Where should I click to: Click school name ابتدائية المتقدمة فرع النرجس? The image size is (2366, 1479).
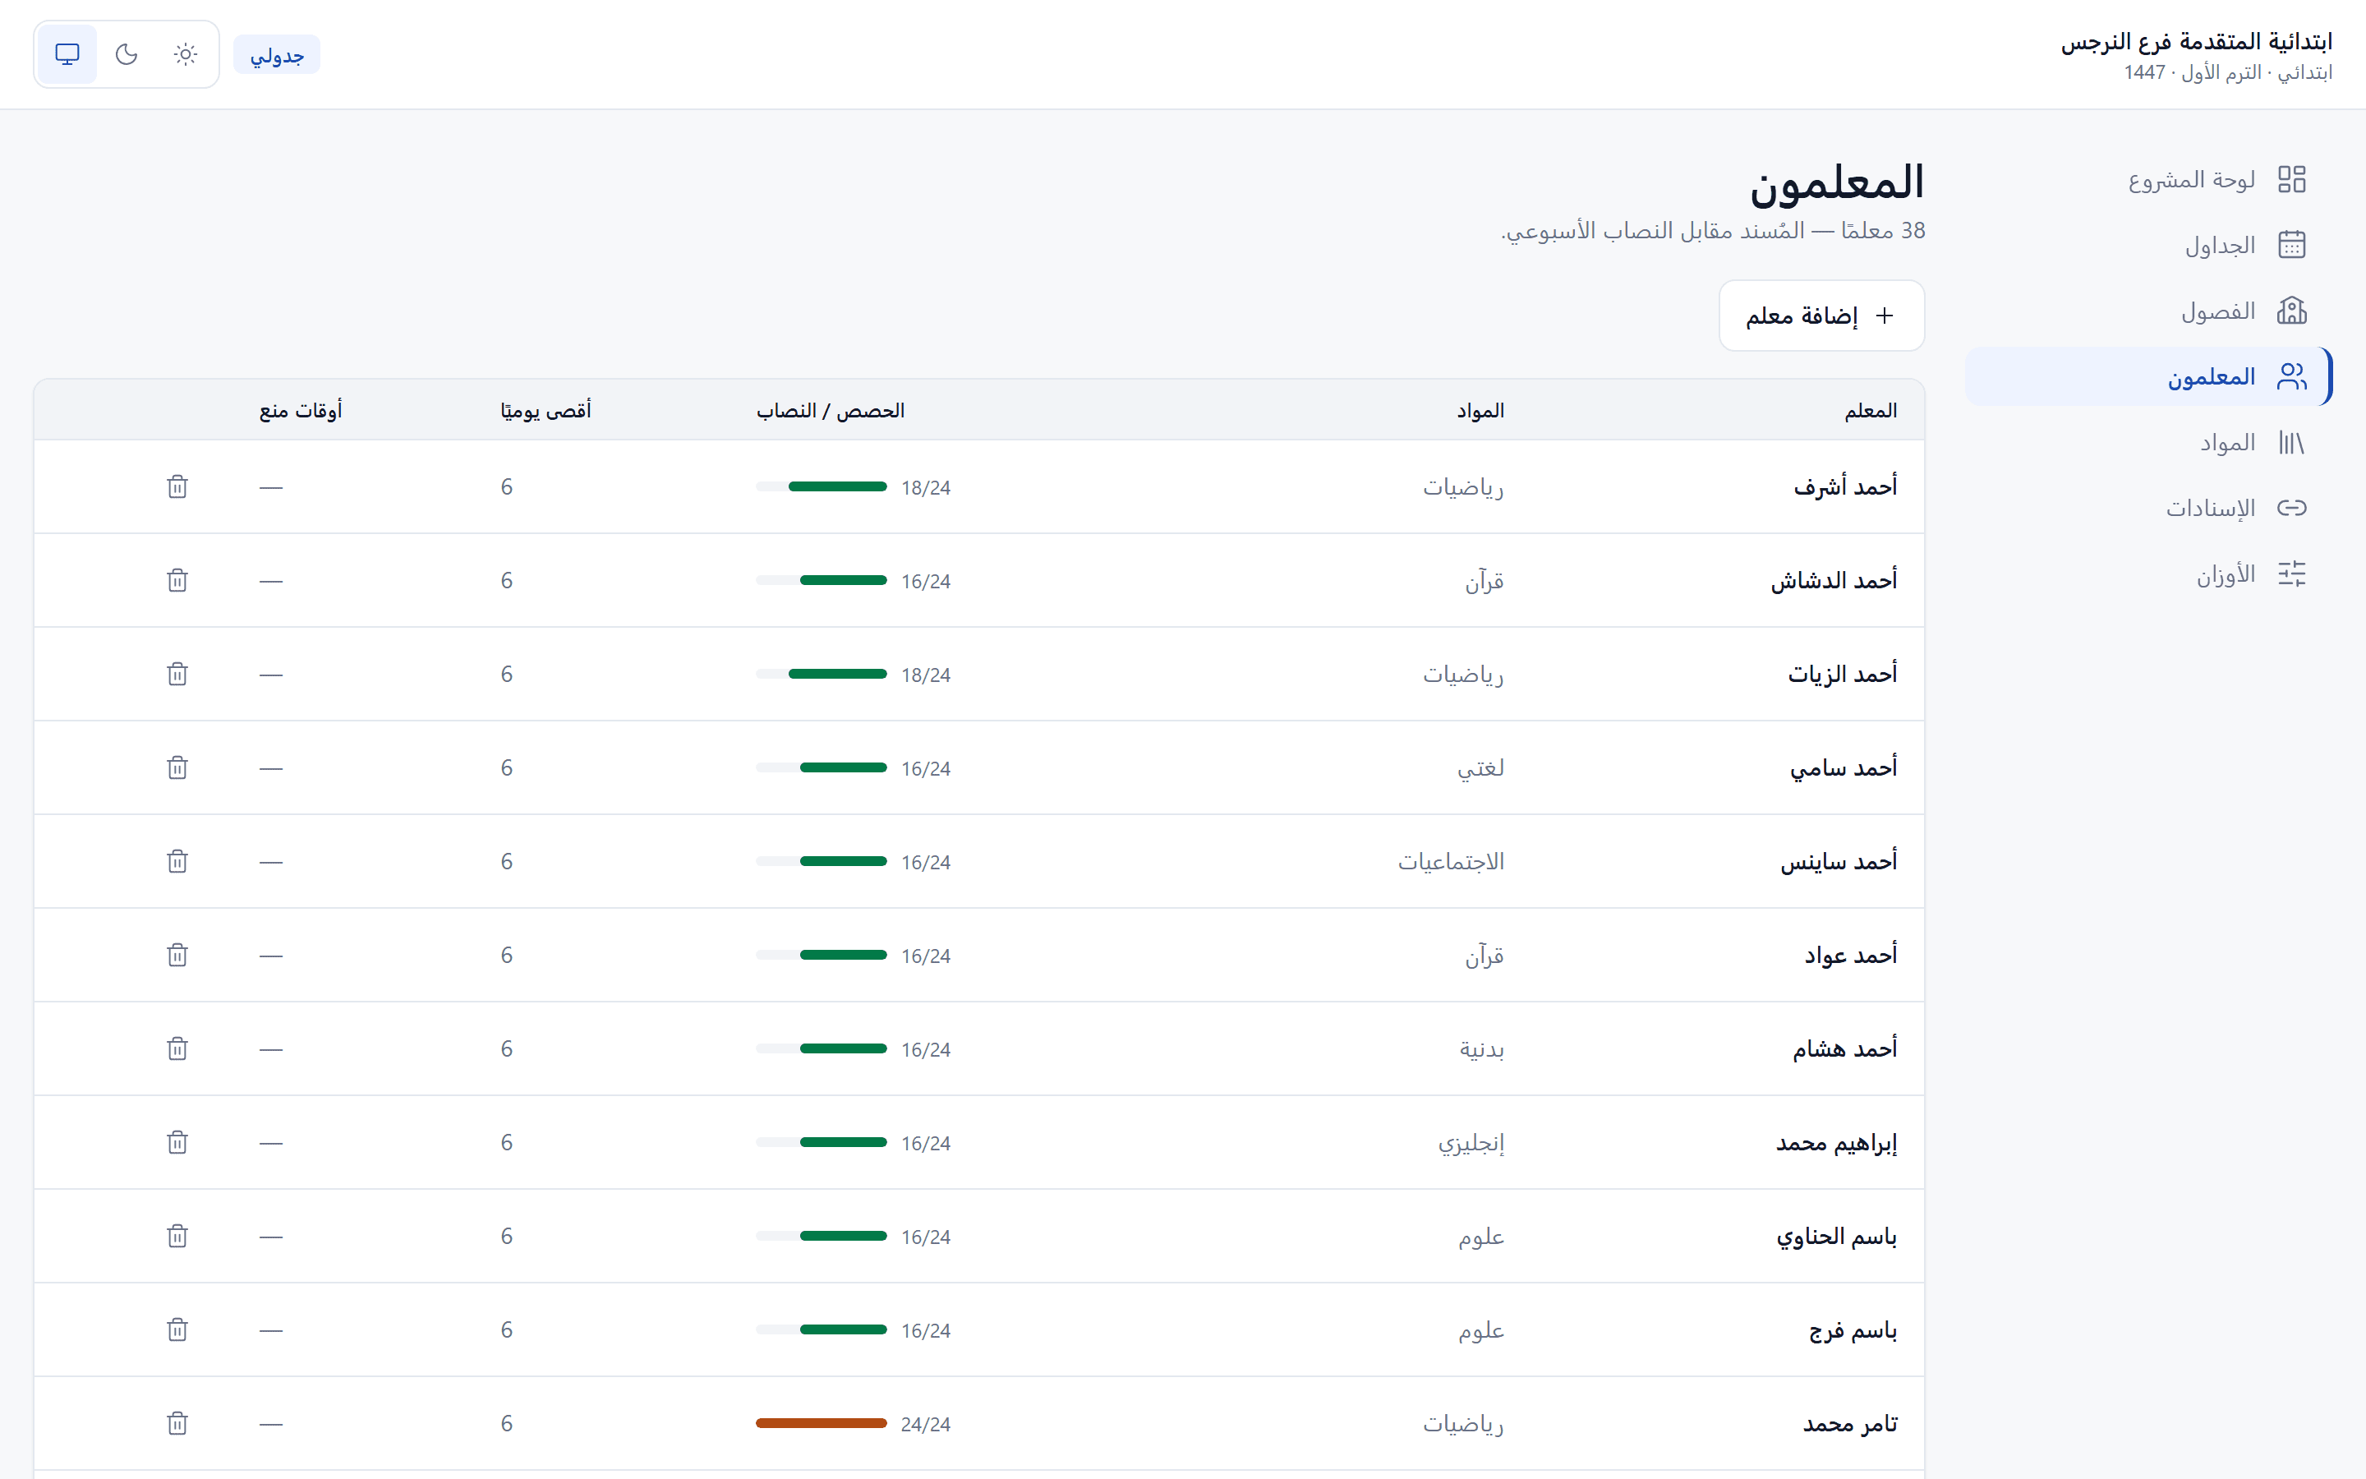coord(2196,41)
